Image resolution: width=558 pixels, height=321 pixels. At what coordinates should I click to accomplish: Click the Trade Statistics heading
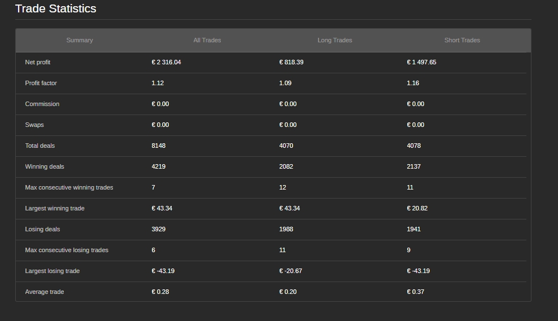(55, 9)
